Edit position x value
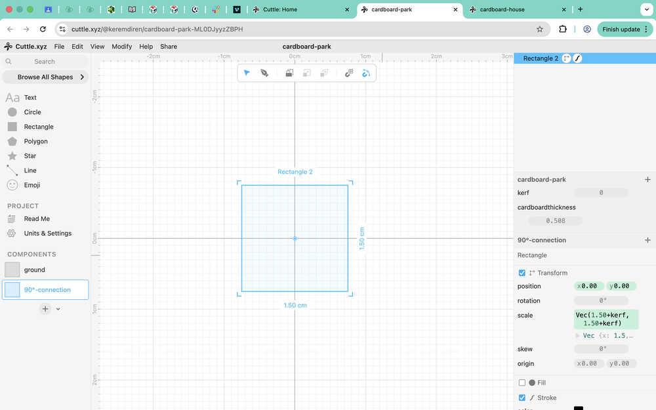The width and height of the screenshot is (656, 410). pyautogui.click(x=588, y=286)
